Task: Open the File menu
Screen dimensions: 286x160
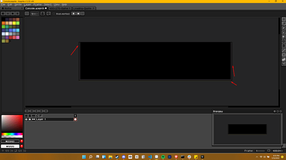Action: 3,5
